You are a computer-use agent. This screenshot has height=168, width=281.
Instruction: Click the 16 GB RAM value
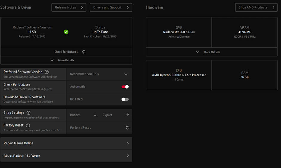point(245,77)
